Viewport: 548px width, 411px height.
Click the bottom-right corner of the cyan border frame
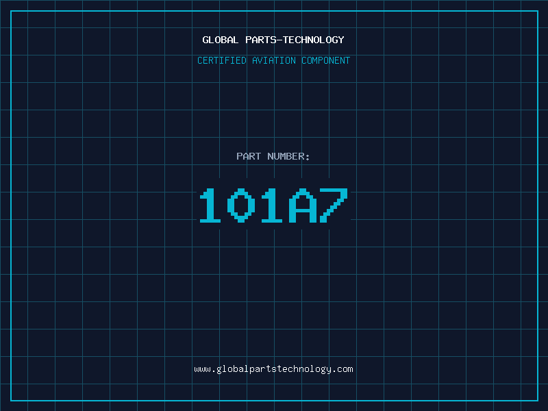[x=537, y=400]
